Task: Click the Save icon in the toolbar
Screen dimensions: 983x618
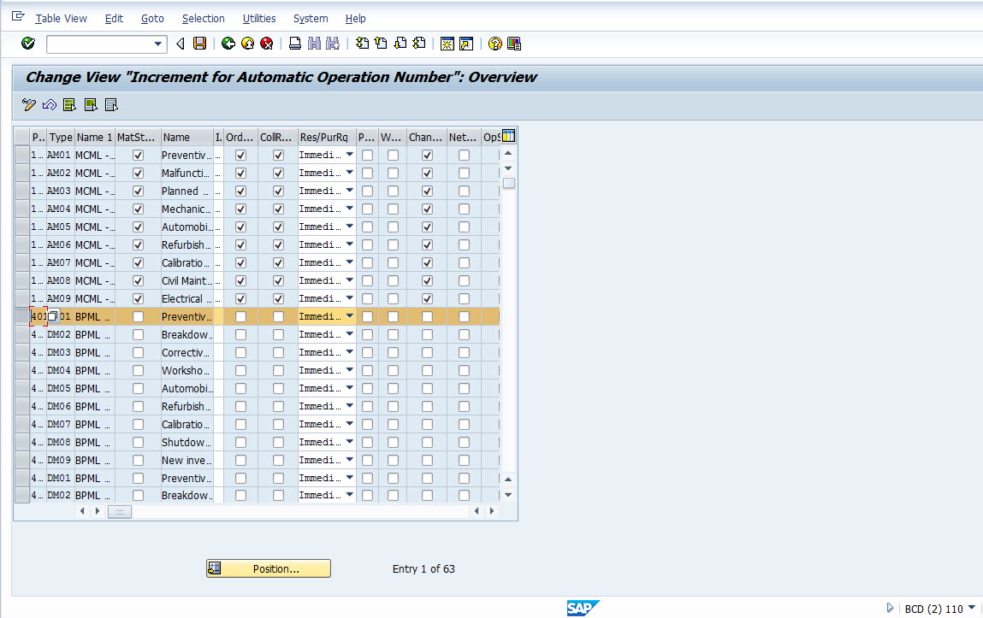Action: (199, 44)
